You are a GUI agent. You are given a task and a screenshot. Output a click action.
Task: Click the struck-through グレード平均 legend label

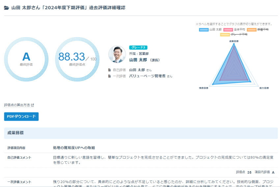point(239,34)
